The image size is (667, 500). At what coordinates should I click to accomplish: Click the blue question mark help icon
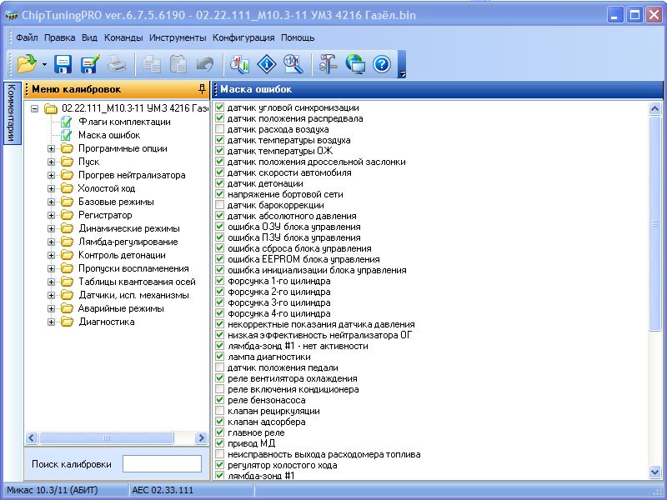pos(381,64)
